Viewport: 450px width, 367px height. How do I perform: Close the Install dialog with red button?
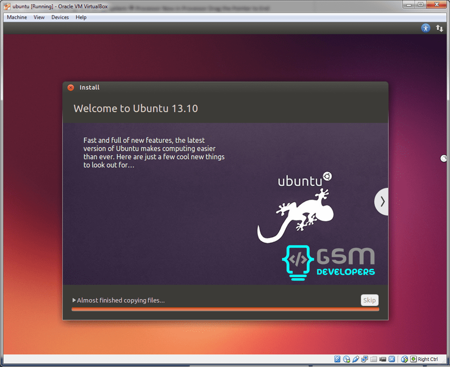coord(71,87)
